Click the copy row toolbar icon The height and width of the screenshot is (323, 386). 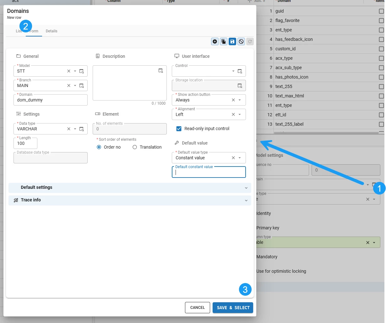coord(224,41)
